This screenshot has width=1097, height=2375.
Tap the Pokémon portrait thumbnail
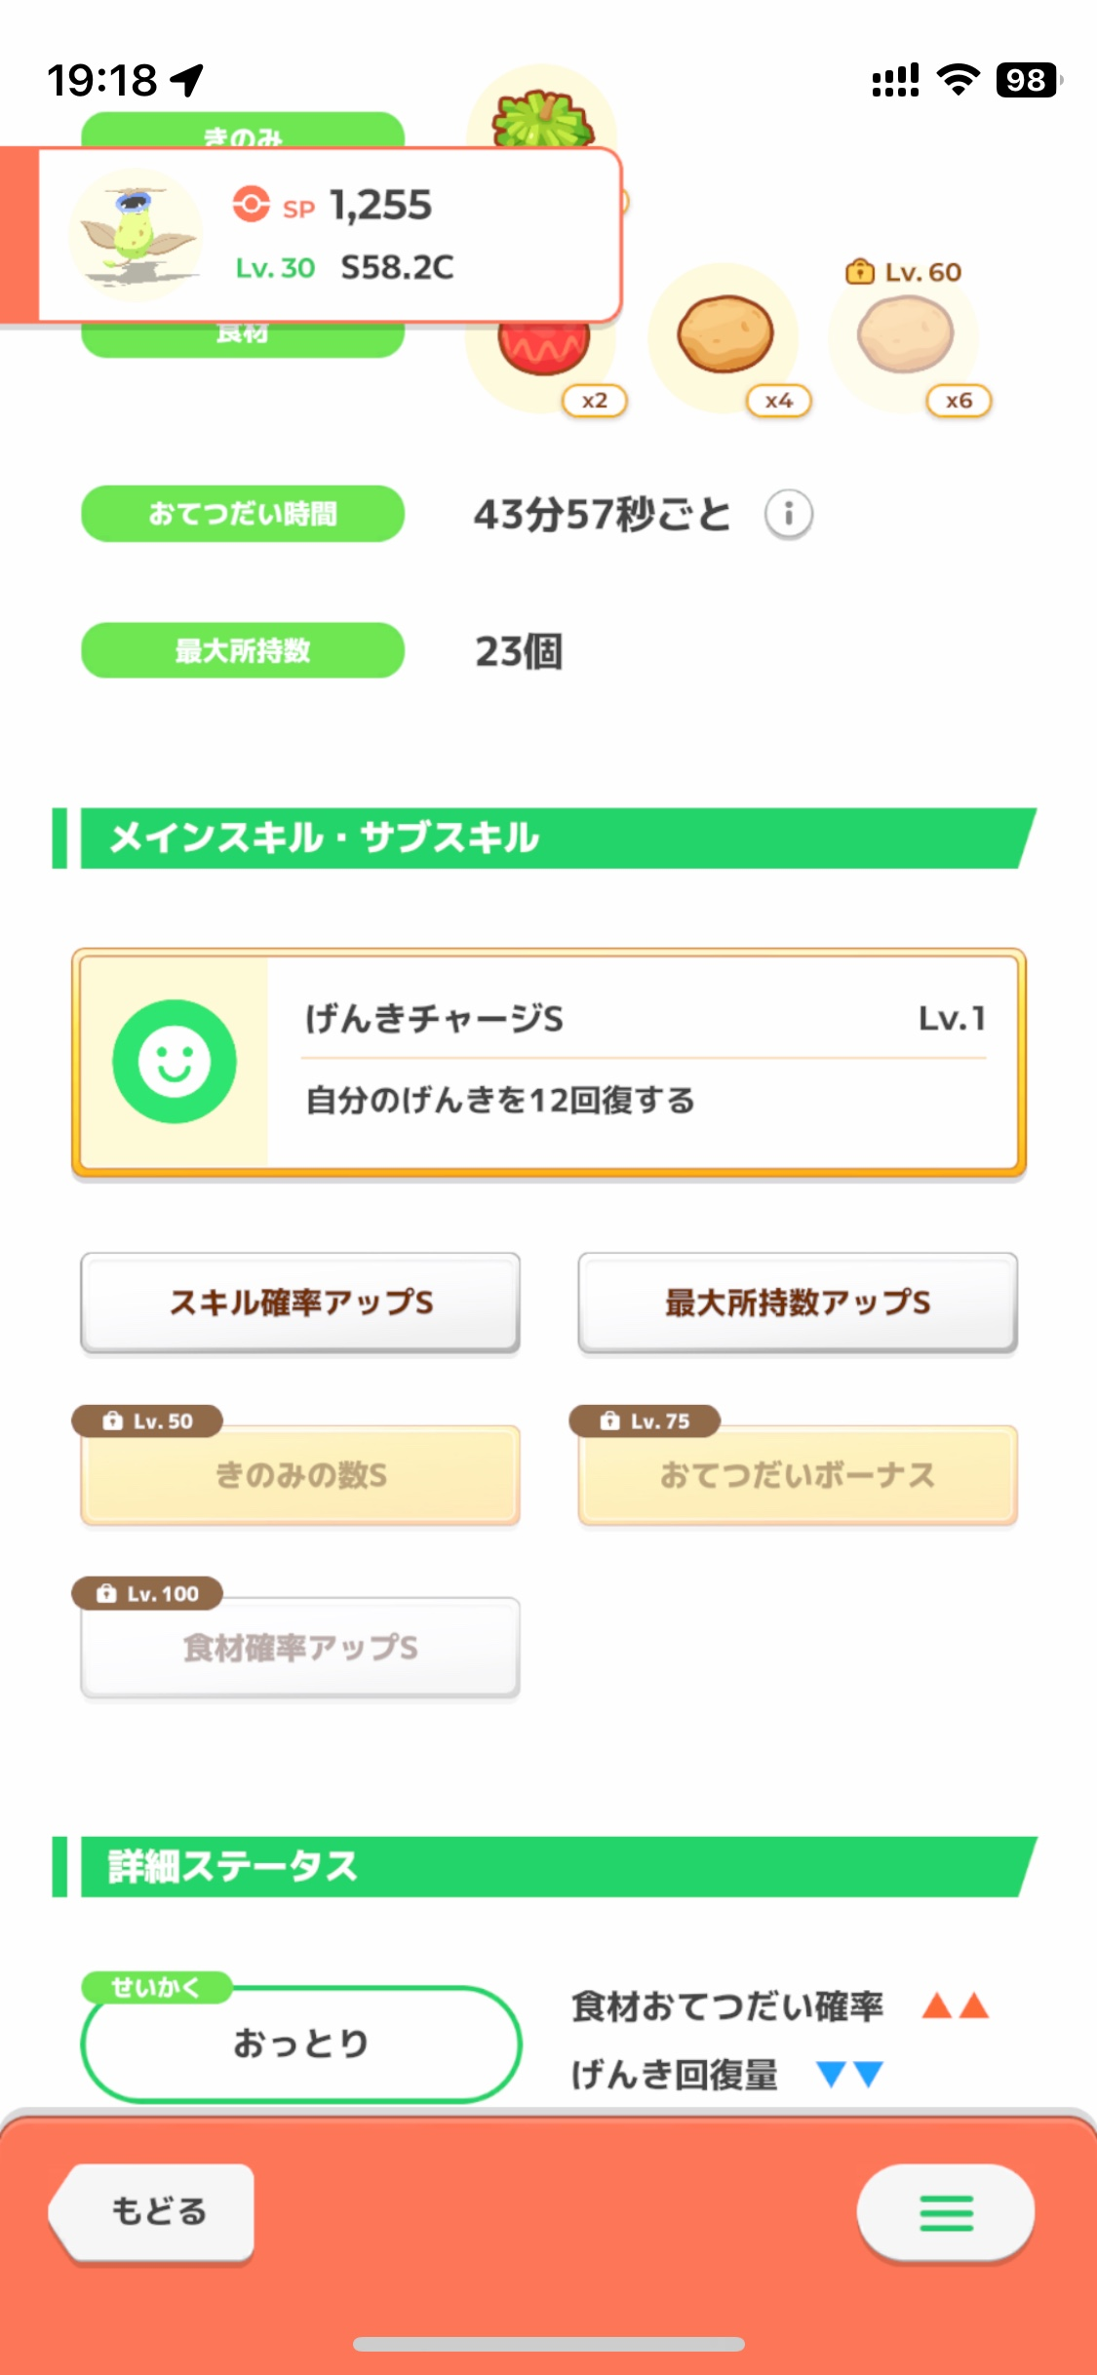coord(136,234)
